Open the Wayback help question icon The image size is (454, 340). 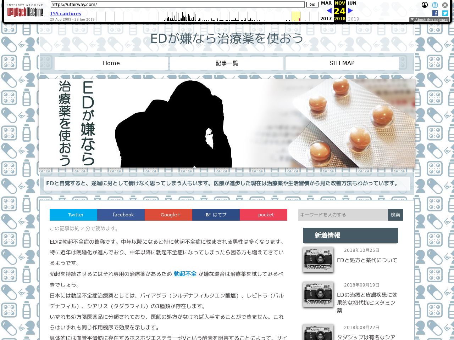435,5
